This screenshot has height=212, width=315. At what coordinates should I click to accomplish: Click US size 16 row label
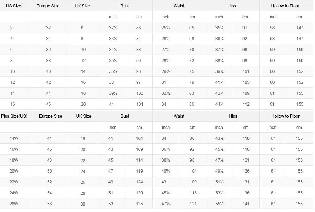coord(12,104)
